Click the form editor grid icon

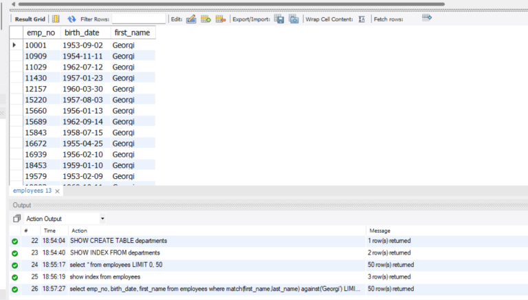[x=56, y=19]
